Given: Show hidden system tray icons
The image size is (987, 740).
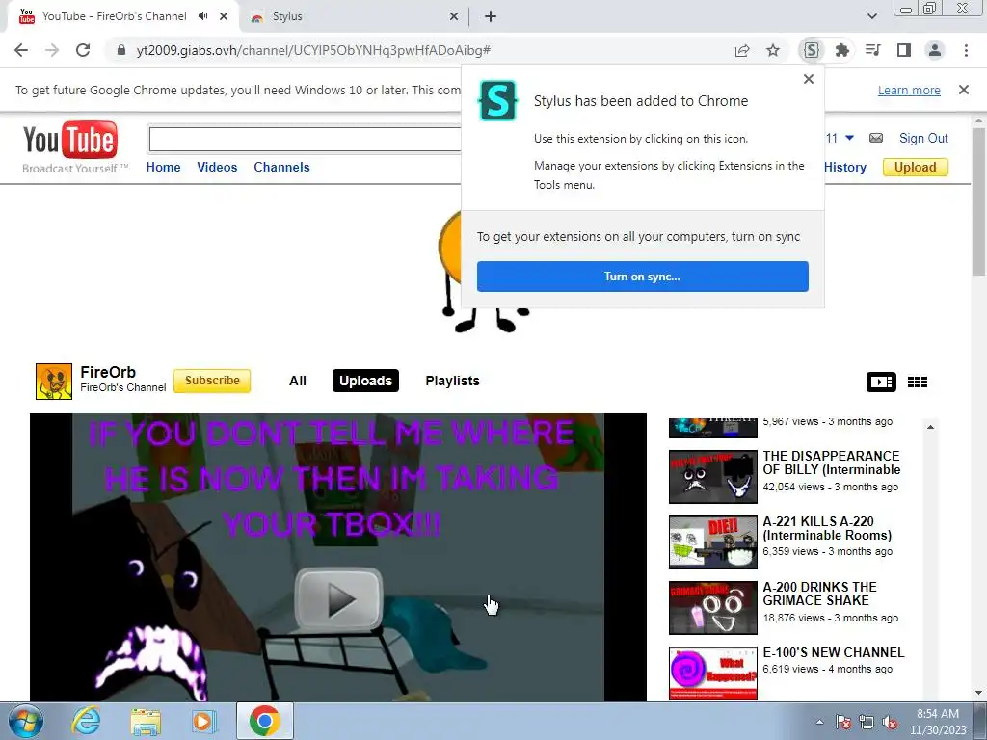Looking at the screenshot, I should click(819, 722).
